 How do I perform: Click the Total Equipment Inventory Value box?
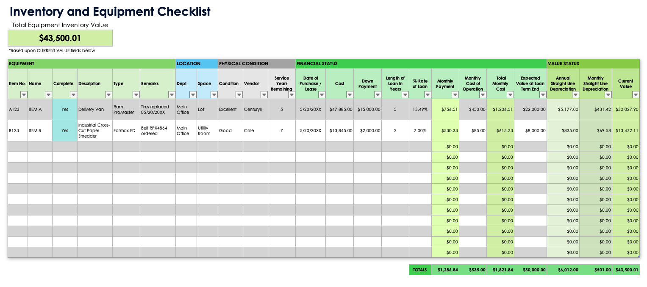pyautogui.click(x=60, y=38)
